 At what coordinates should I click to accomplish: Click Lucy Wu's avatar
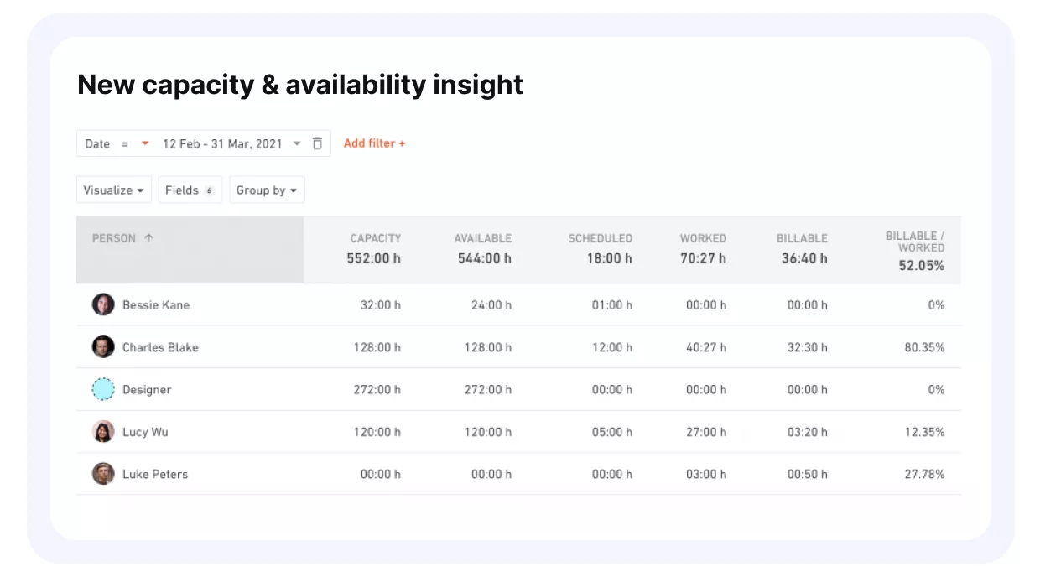tap(103, 431)
